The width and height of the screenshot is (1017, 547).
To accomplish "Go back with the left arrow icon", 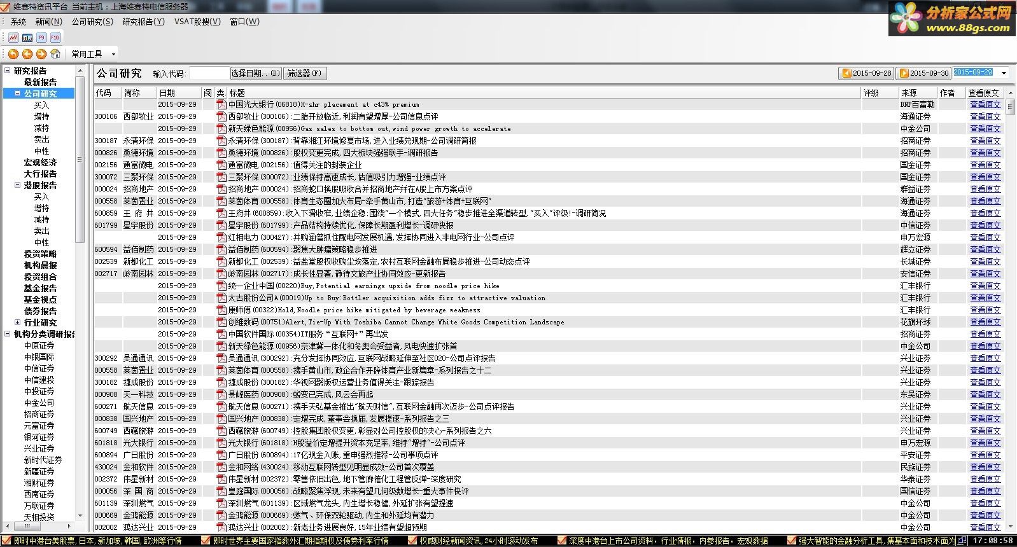I will click(27, 54).
